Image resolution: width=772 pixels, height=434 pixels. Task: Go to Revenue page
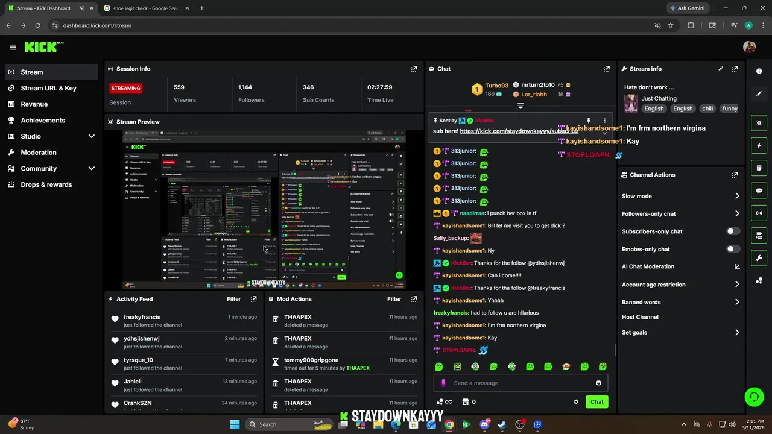[51, 104]
